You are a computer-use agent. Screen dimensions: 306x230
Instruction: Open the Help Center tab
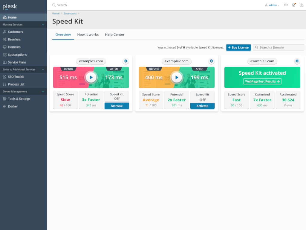(115, 35)
